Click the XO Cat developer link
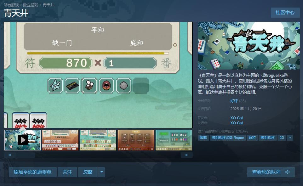 coord(237,118)
